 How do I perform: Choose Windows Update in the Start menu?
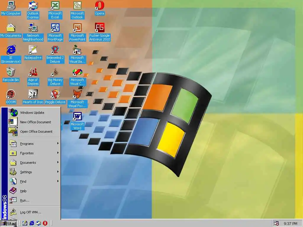34,113
